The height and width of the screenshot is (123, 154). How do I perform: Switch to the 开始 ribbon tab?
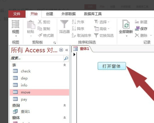[34, 14]
